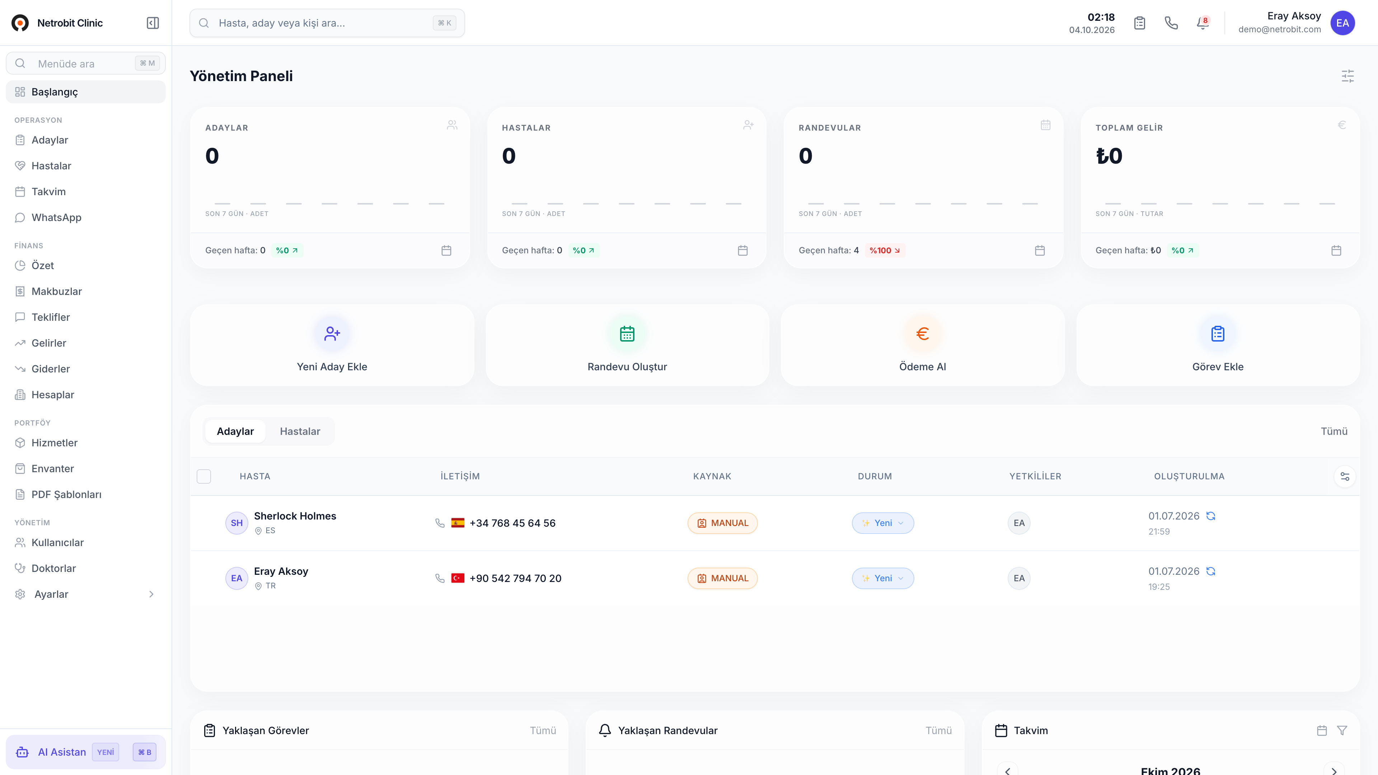Open notifications bell with 8 badge
The image size is (1378, 775).
tap(1203, 23)
